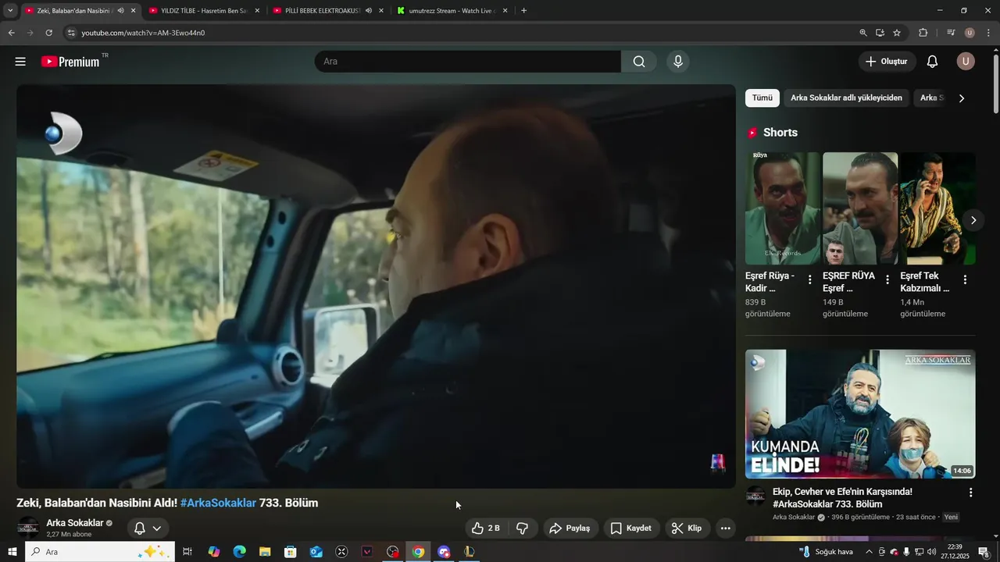Open the volume control in system tray
The height and width of the screenshot is (562, 1000).
931,552
